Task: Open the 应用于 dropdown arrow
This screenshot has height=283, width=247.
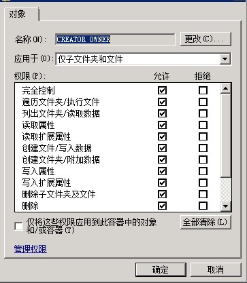Action: (x=225, y=59)
